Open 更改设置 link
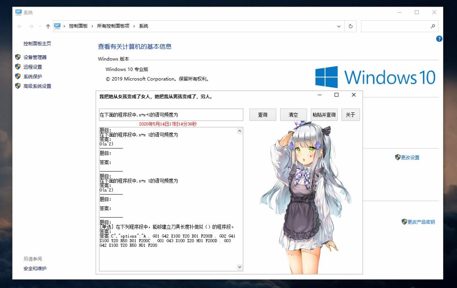This screenshot has height=288, width=457. coord(410,158)
